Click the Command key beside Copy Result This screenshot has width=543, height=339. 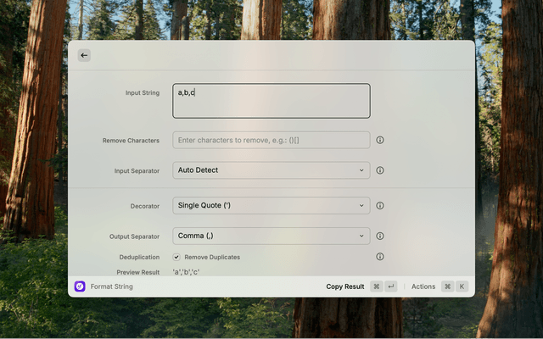376,286
